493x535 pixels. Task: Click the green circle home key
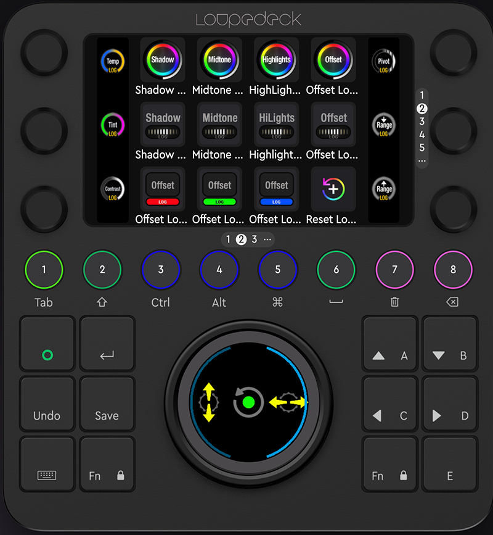[x=47, y=344]
